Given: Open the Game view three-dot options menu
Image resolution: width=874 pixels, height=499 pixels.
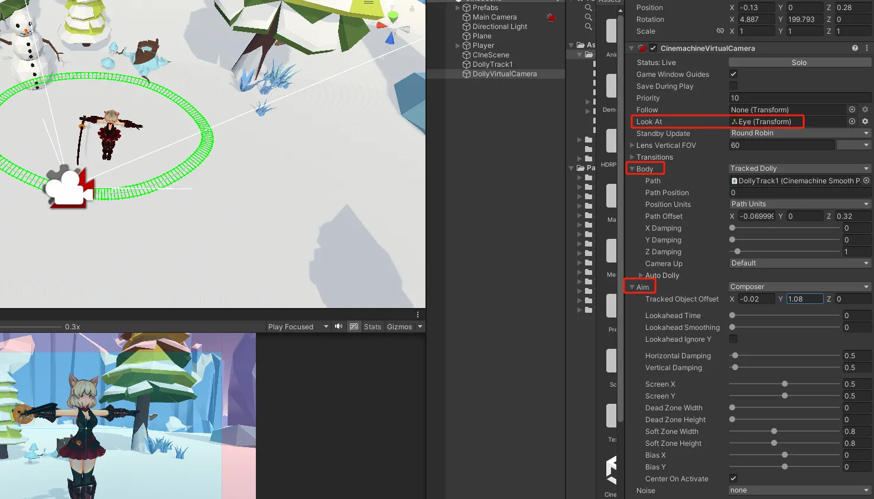Looking at the screenshot, I should coord(418,315).
